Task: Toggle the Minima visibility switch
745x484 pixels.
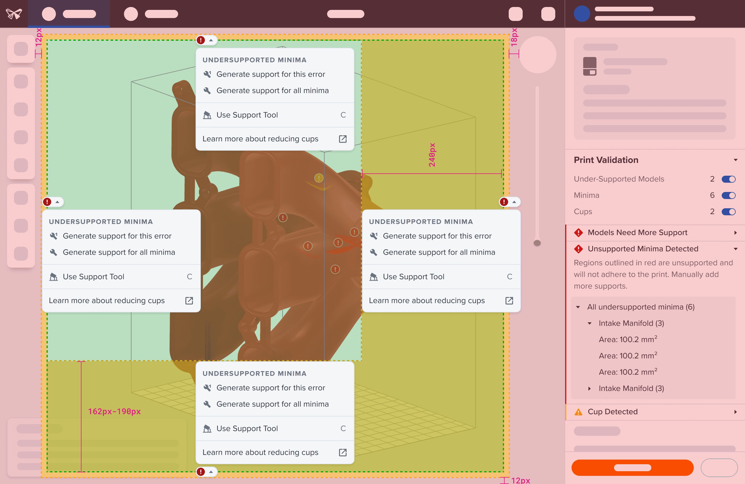Action: point(728,195)
